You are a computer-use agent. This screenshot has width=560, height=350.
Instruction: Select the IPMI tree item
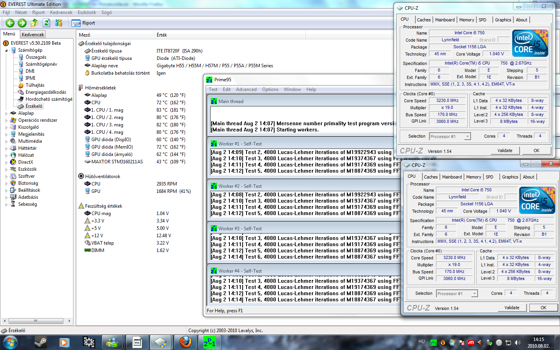(x=30, y=78)
